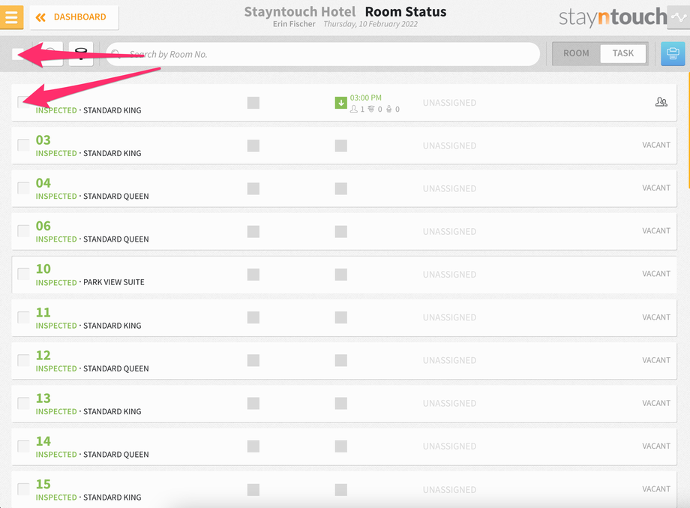Click STANDARD KING label of room 11
The height and width of the screenshot is (508, 690).
[x=112, y=326]
